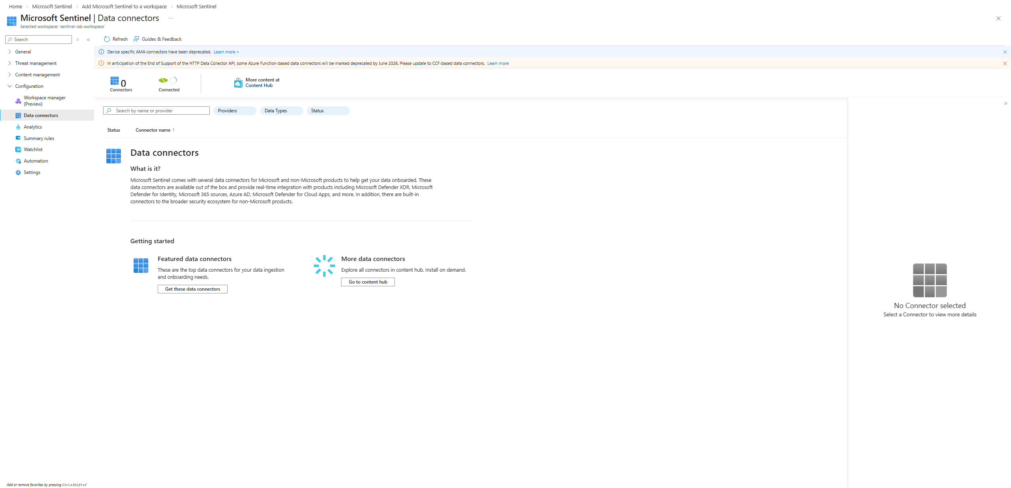Click the Refresh icon in toolbar
This screenshot has width=1011, height=488.
tap(107, 39)
